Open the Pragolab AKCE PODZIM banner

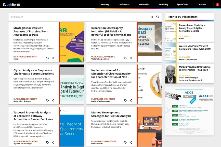[190, 111]
